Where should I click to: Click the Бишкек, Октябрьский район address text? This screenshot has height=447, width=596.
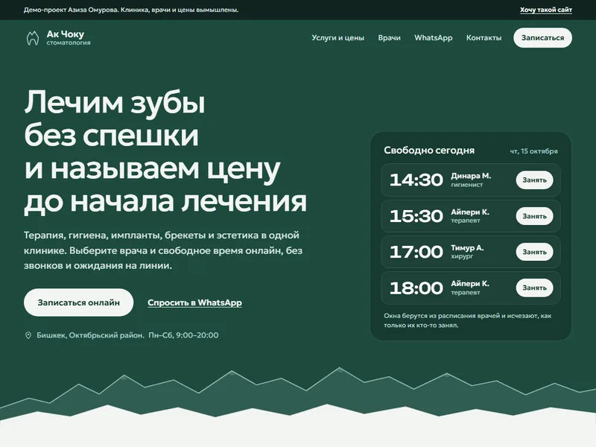[90, 335]
